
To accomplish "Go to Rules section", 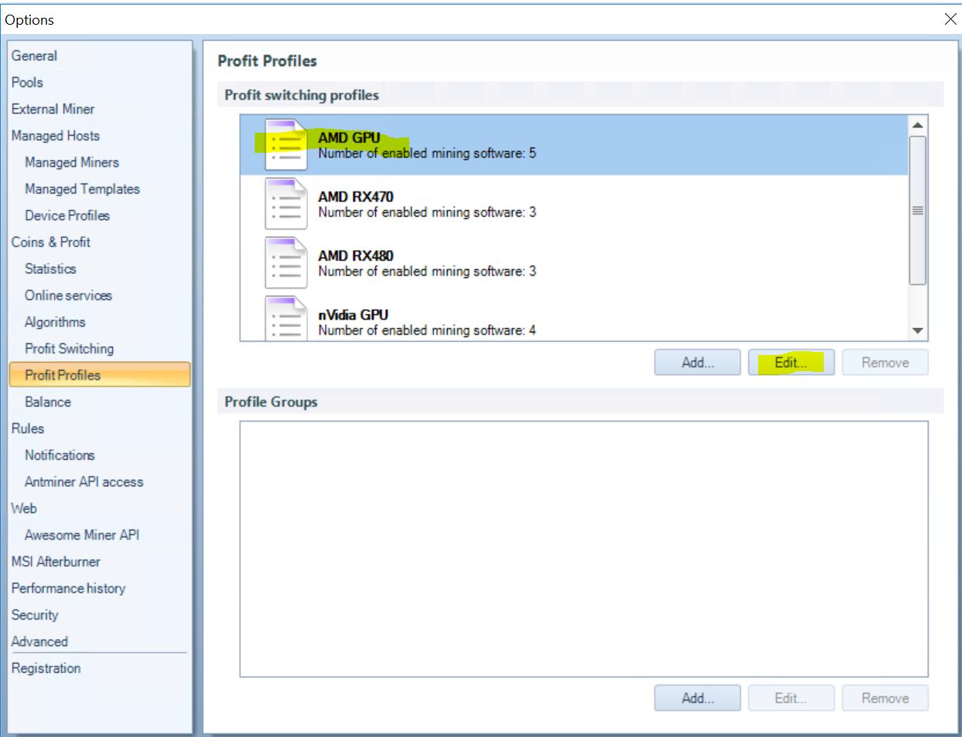I will [27, 428].
